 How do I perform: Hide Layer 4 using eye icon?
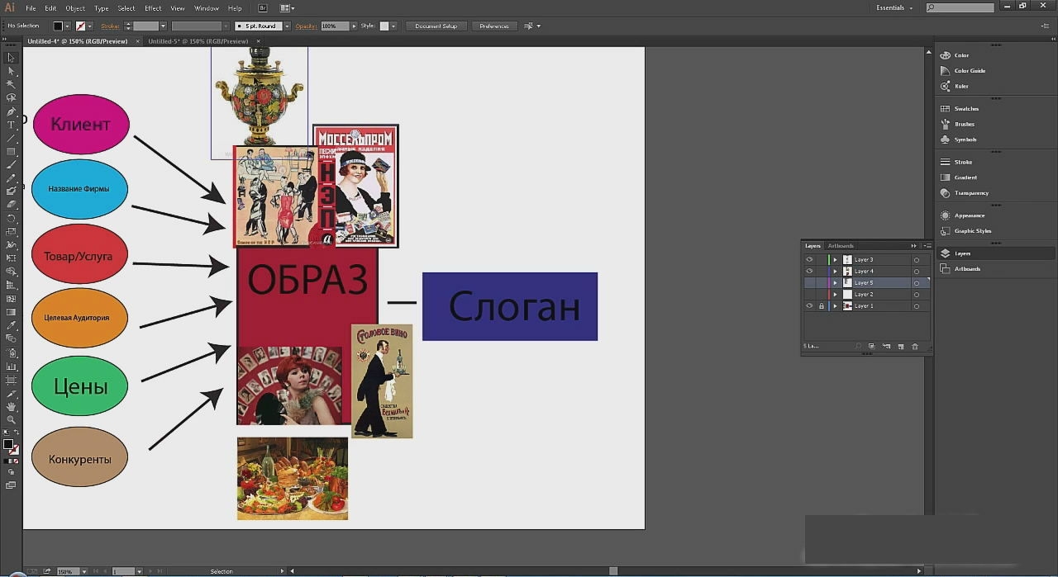tap(809, 271)
